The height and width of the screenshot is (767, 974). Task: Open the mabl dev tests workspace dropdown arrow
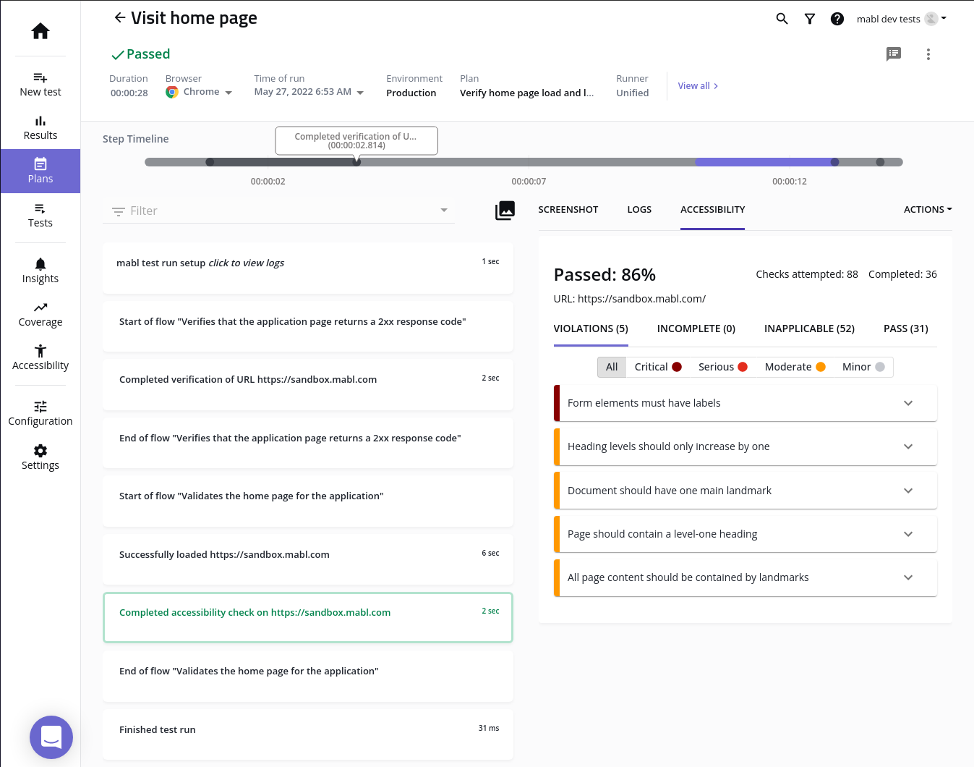(x=944, y=19)
